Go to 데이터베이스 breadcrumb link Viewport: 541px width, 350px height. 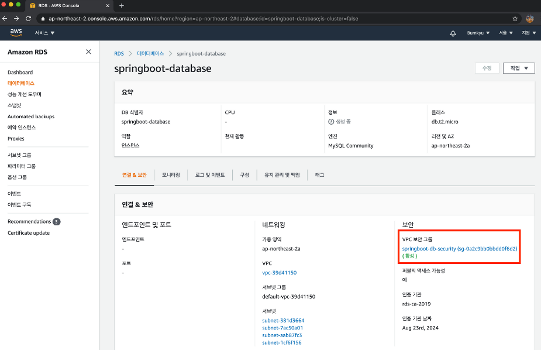tap(150, 53)
